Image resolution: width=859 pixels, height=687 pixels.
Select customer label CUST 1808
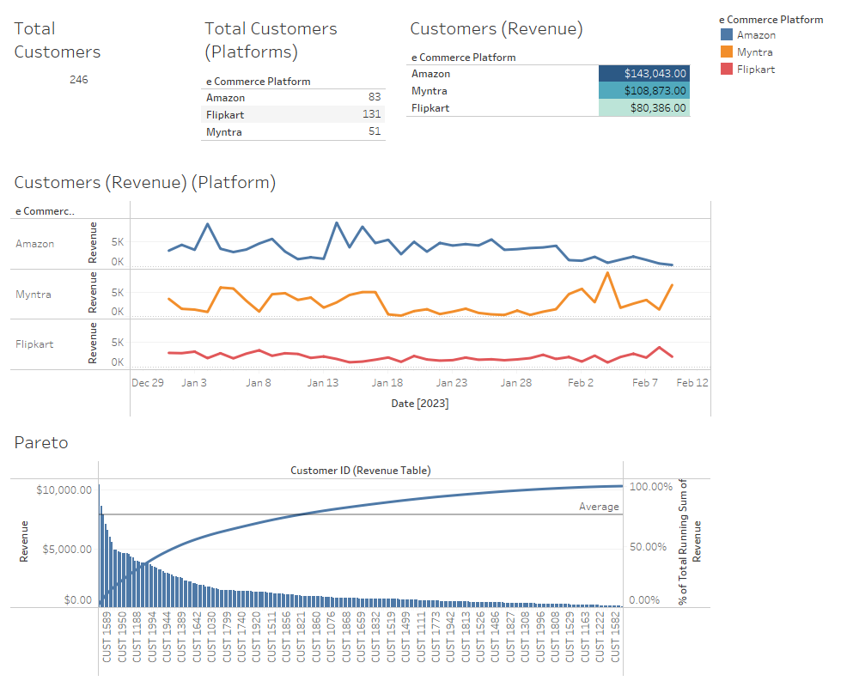coord(555,636)
